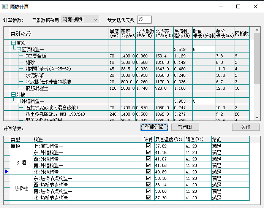Uncheck the 计算 box for 上:屋顶构造一
Viewport: 264px width, 208px height.
tap(149, 146)
